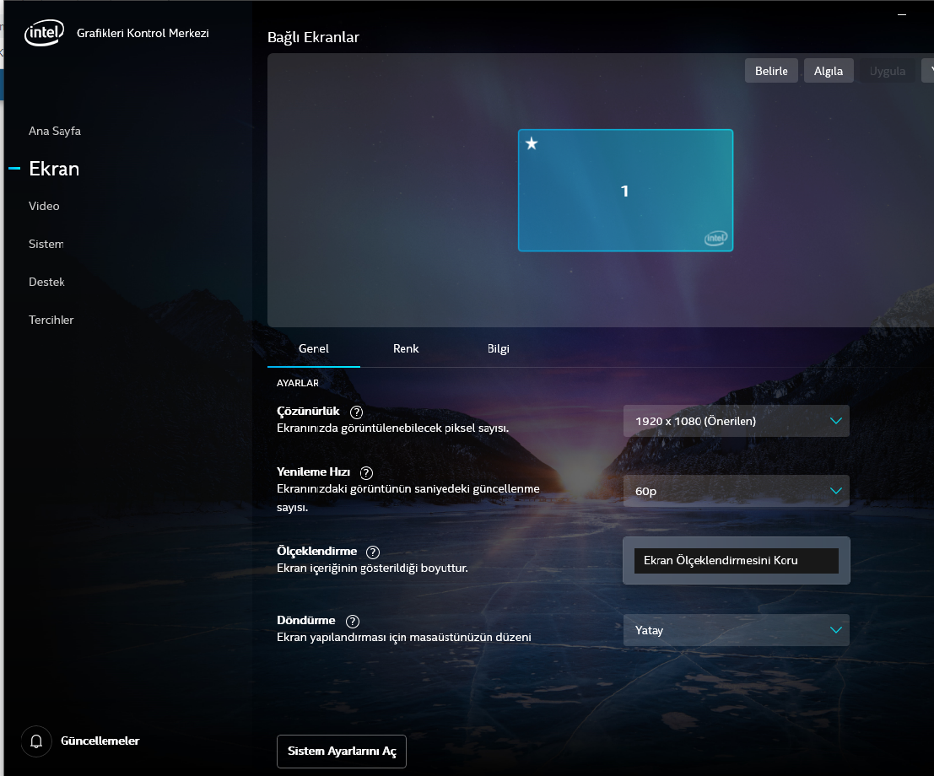Image resolution: width=934 pixels, height=776 pixels.
Task: Minimize the Intel Graphics window
Action: pyautogui.click(x=902, y=14)
